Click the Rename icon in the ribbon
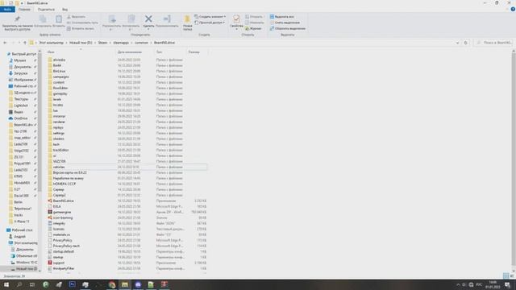Screen dimensions: 516x290 click(167, 19)
